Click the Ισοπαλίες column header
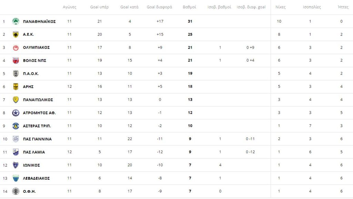This screenshot has width=353, height=199. point(312,7)
